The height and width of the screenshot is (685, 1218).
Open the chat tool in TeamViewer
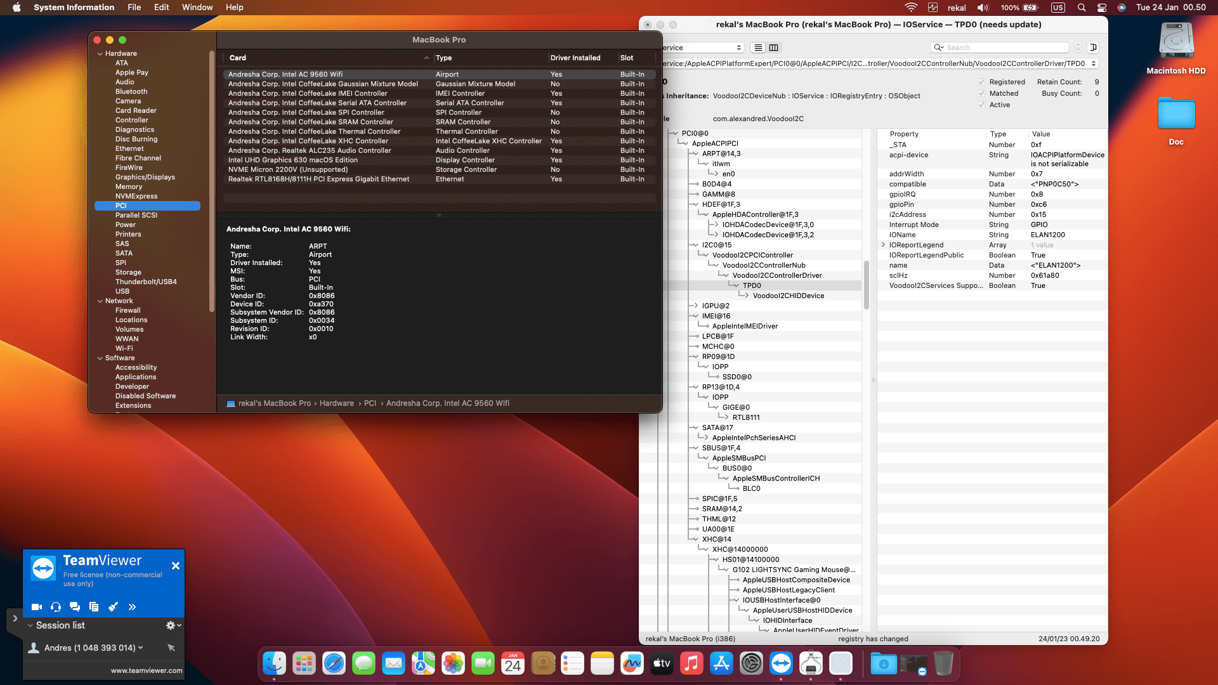pyautogui.click(x=75, y=606)
